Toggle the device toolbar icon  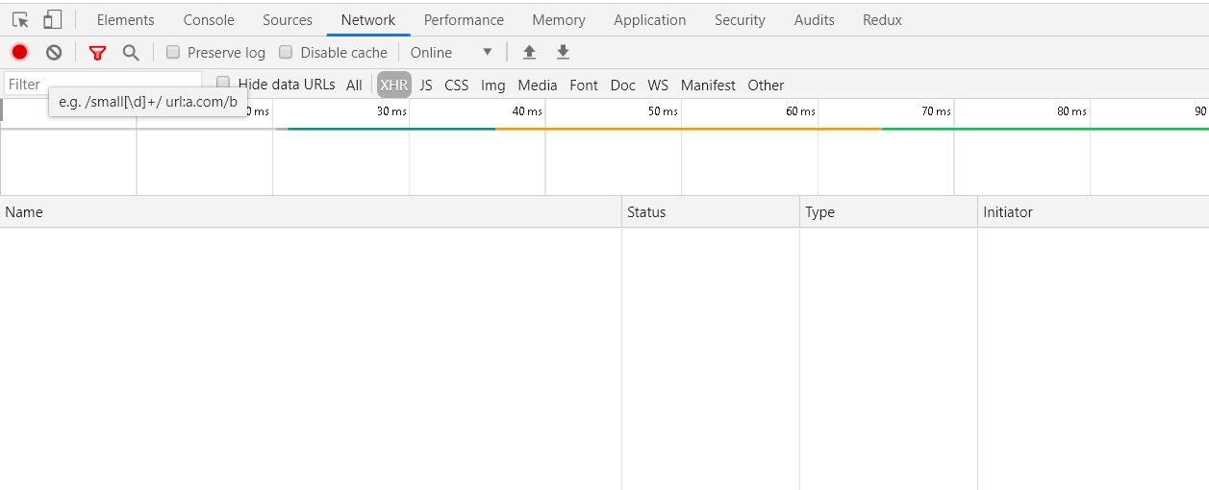coord(52,19)
